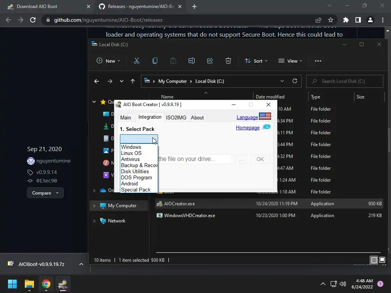
Task: Open the Language link
Action: coord(247,117)
